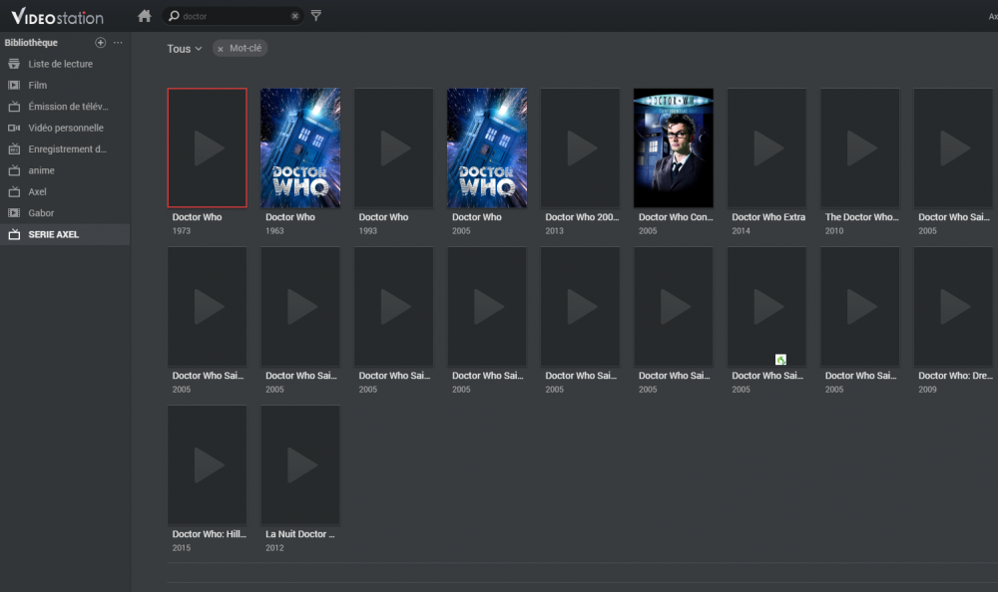Viewport: 998px width, 592px height.
Task: Select the Doctor Who 1973 thumbnail
Action: click(208, 148)
